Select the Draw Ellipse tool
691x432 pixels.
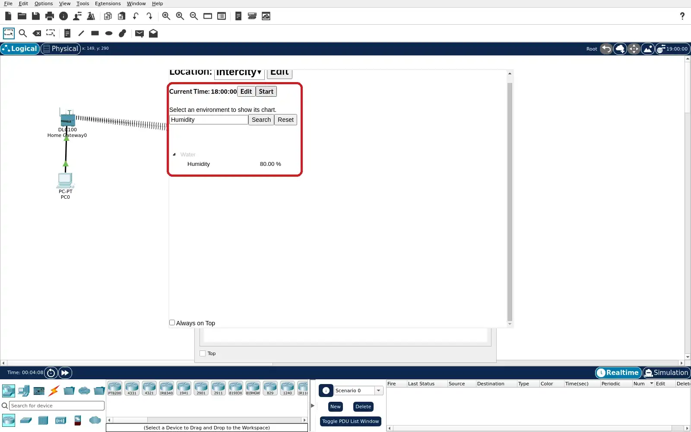pos(109,33)
